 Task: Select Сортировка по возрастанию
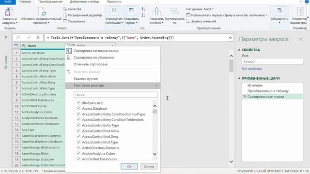96,51
